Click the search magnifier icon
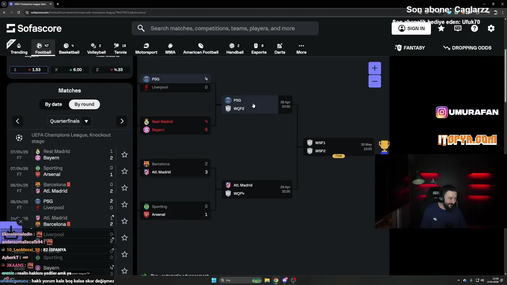The height and width of the screenshot is (285, 507). [141, 28]
